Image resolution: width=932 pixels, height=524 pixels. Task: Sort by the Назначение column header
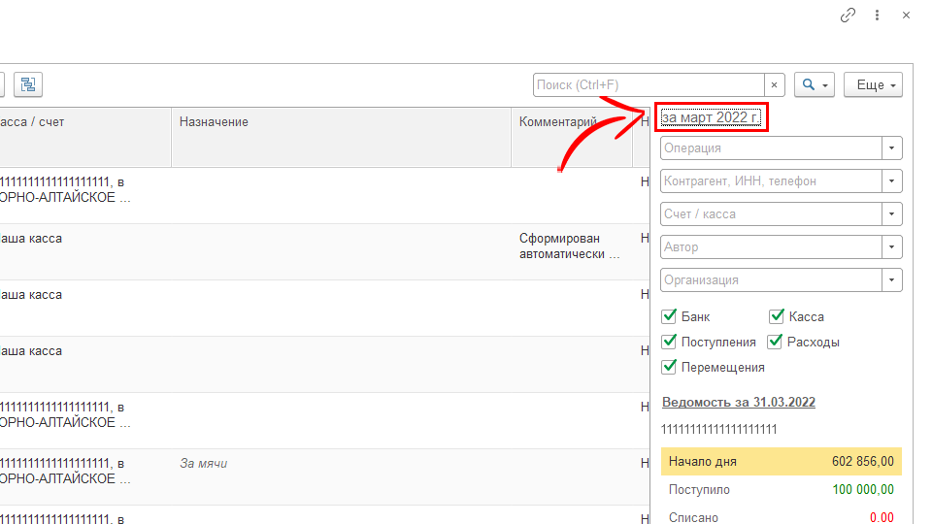point(214,122)
